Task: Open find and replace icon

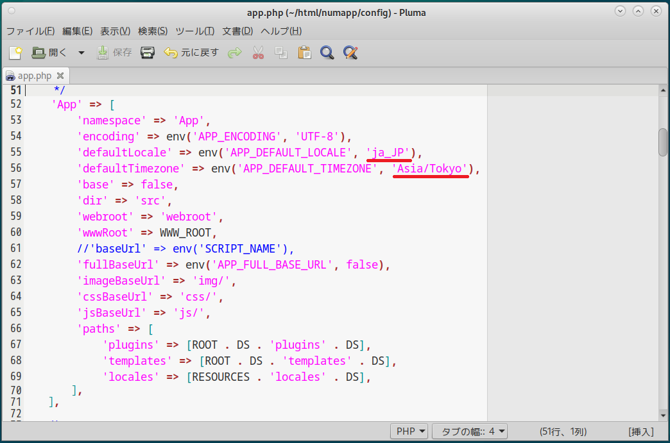Action: 350,53
